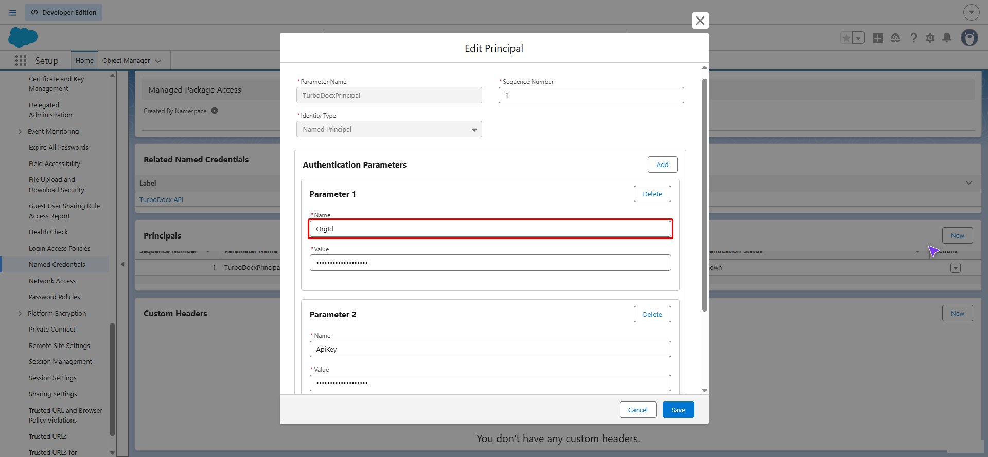
Task: Click the New button in Principals section
Action: (x=957, y=235)
